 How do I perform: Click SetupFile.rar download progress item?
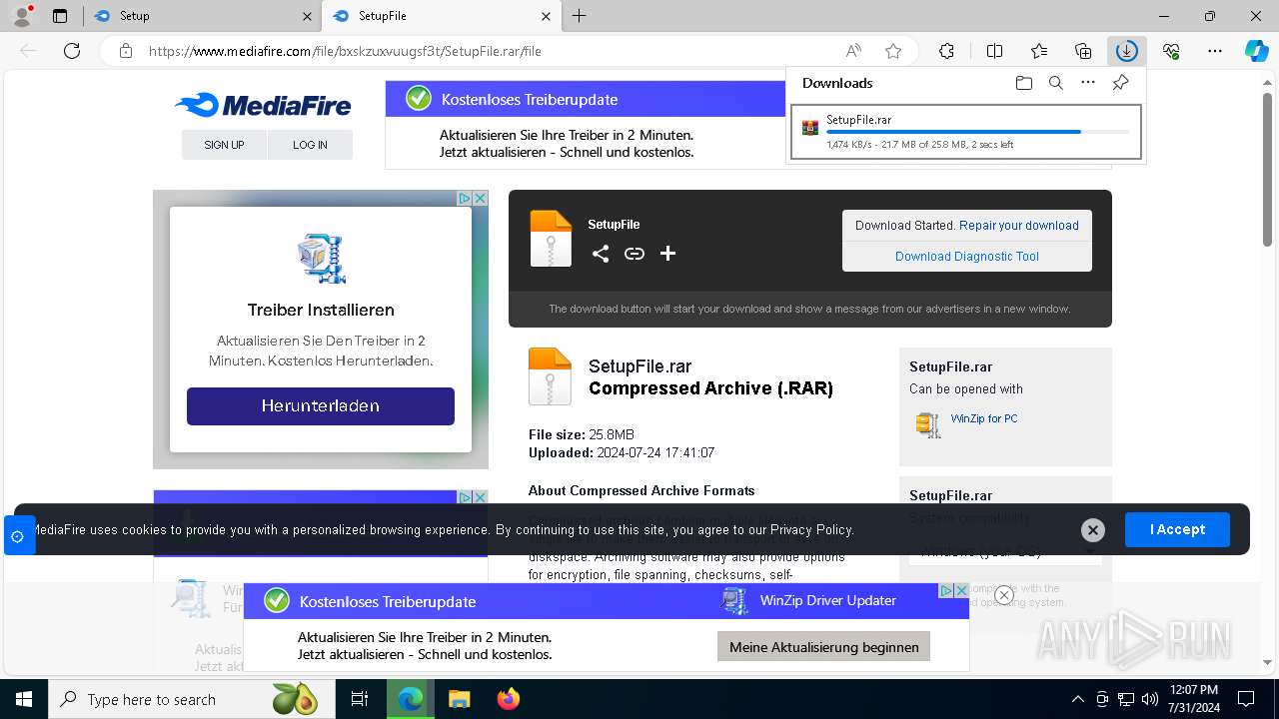[x=966, y=132]
